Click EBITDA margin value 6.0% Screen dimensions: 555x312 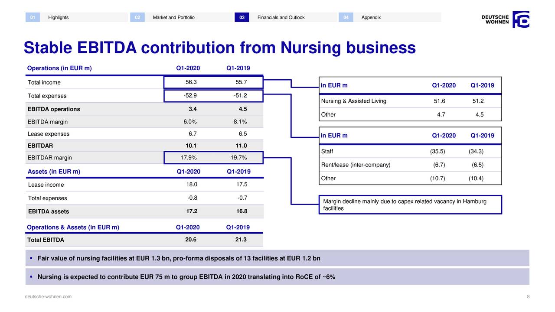190,122
